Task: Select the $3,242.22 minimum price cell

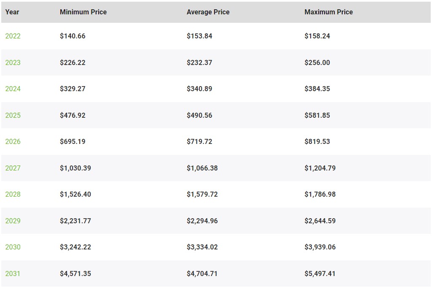Action: point(75,247)
